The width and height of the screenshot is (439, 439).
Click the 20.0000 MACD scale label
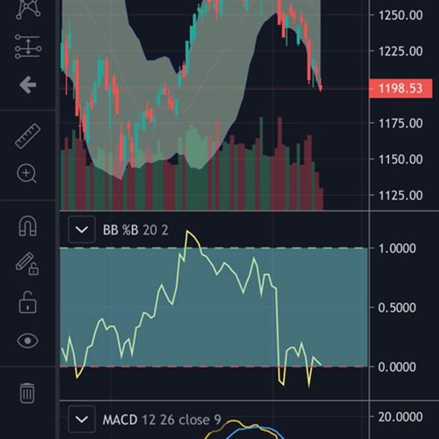pos(401,417)
